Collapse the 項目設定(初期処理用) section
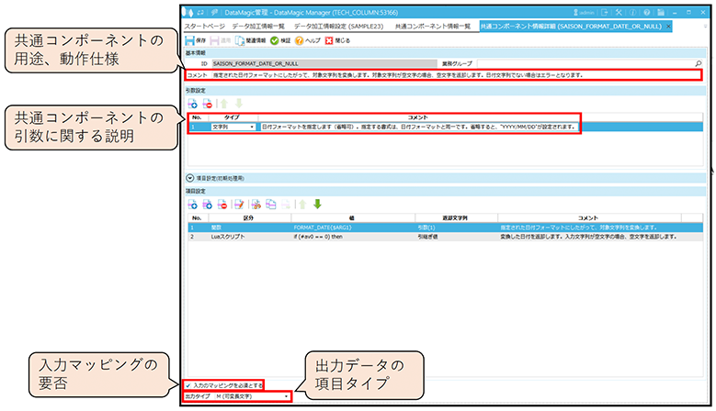The image size is (716, 411). (190, 176)
